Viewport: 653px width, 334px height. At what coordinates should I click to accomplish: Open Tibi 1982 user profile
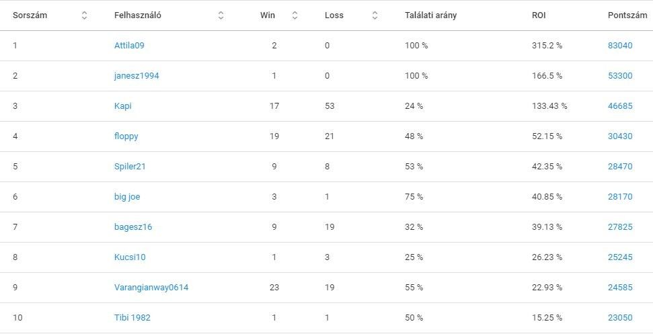click(x=132, y=318)
